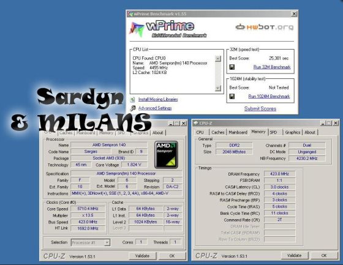Click the HWBOT.org logo

click(x=265, y=27)
